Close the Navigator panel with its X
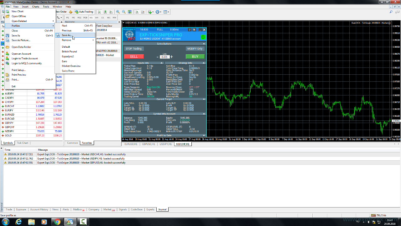 (119, 22)
